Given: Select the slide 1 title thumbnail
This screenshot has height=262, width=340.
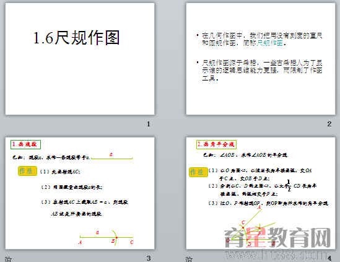Looking at the screenshot, I should [x=80, y=59].
